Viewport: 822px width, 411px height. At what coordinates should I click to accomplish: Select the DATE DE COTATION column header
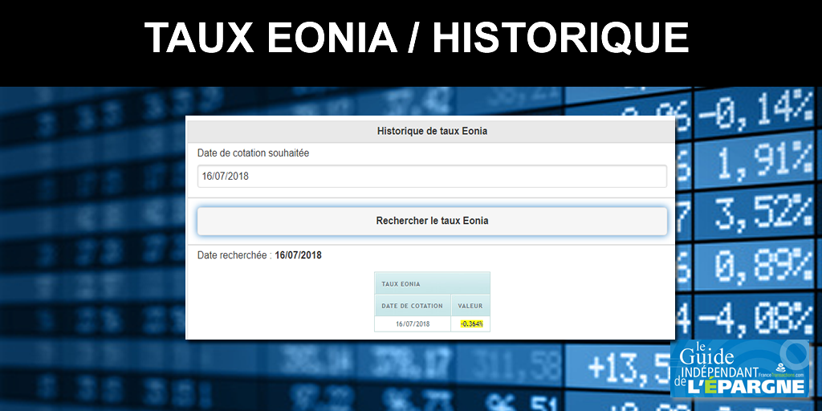point(412,306)
